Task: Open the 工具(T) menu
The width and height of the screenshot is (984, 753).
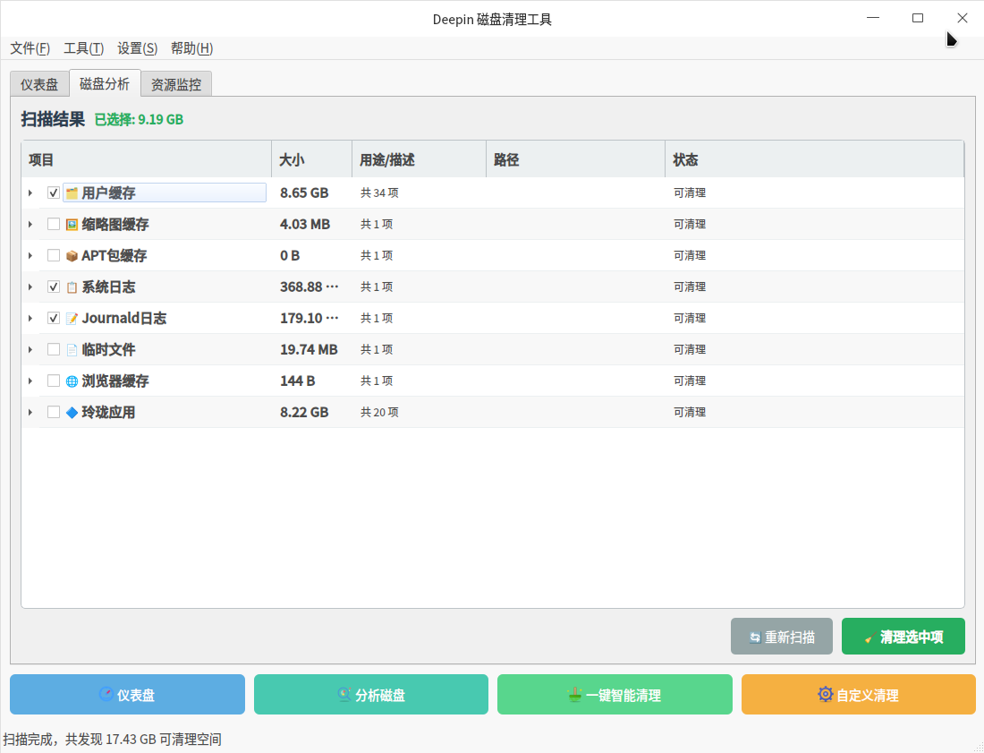Action: pyautogui.click(x=83, y=48)
